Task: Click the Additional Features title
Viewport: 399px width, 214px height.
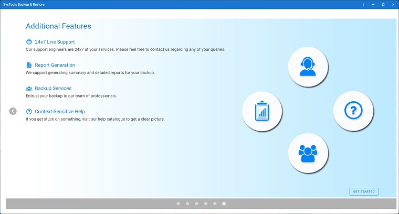Action: pos(58,26)
